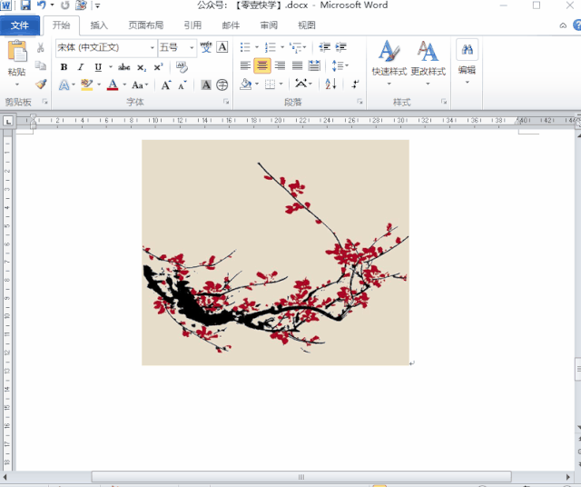Open the Paragraph dialog launcher
The height and width of the screenshot is (487, 581).
[359, 102]
